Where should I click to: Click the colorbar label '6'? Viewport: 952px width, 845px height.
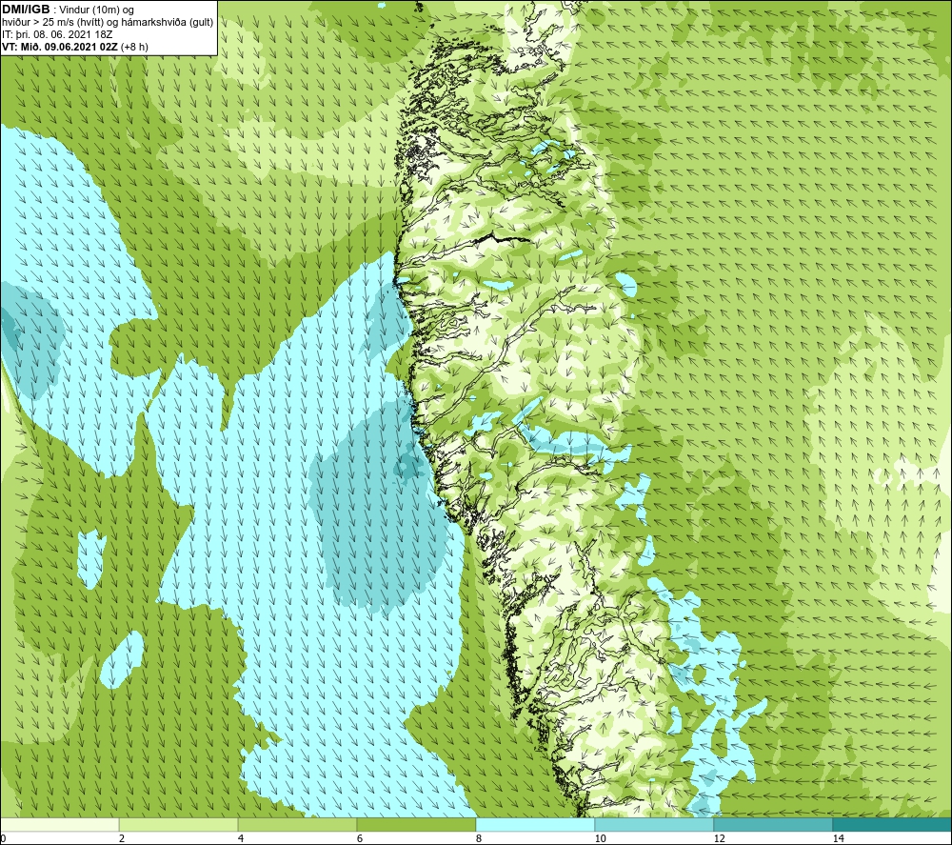pyautogui.click(x=360, y=839)
